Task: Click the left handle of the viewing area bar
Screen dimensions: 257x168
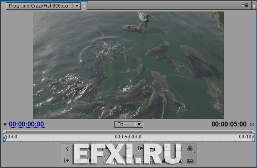Action: coord(4,131)
